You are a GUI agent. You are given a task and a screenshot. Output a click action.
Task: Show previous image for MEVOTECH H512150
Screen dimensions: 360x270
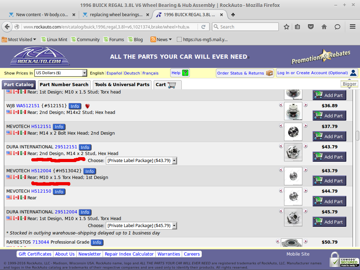pos(281,191)
